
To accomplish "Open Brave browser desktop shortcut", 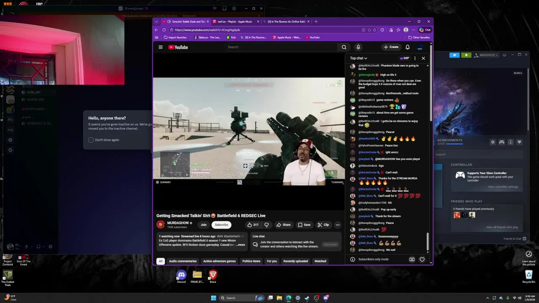I will 213,276.
